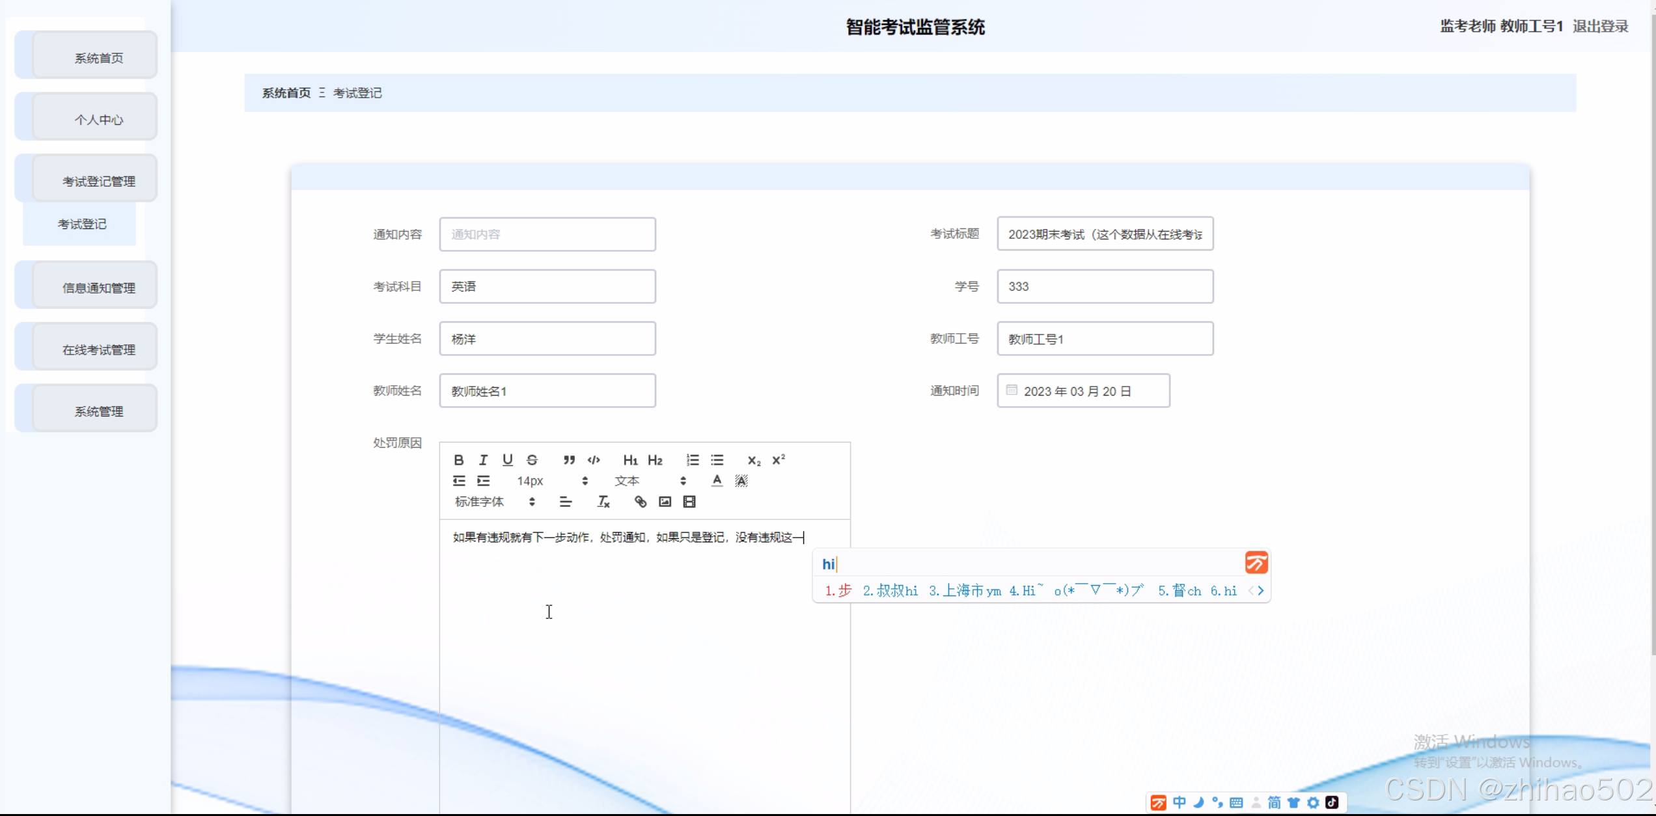The image size is (1656, 816).
Task: Toggle subscript formatting
Action: [754, 460]
